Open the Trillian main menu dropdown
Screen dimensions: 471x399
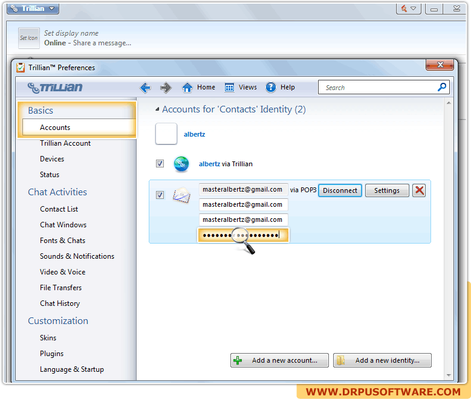tap(33, 8)
